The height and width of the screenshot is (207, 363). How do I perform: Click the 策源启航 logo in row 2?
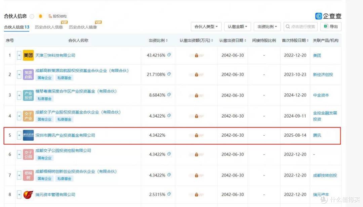click(28, 75)
